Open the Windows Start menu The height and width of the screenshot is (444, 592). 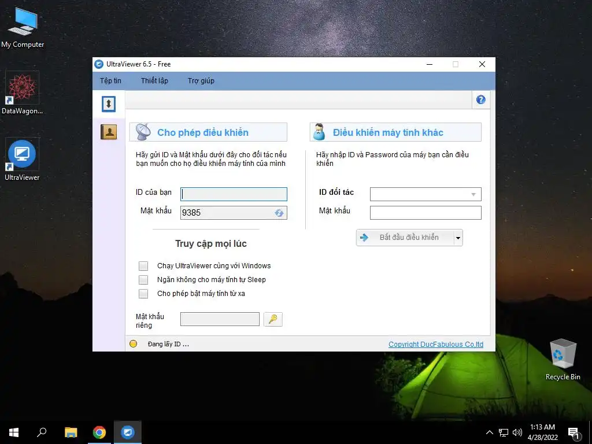click(x=14, y=432)
